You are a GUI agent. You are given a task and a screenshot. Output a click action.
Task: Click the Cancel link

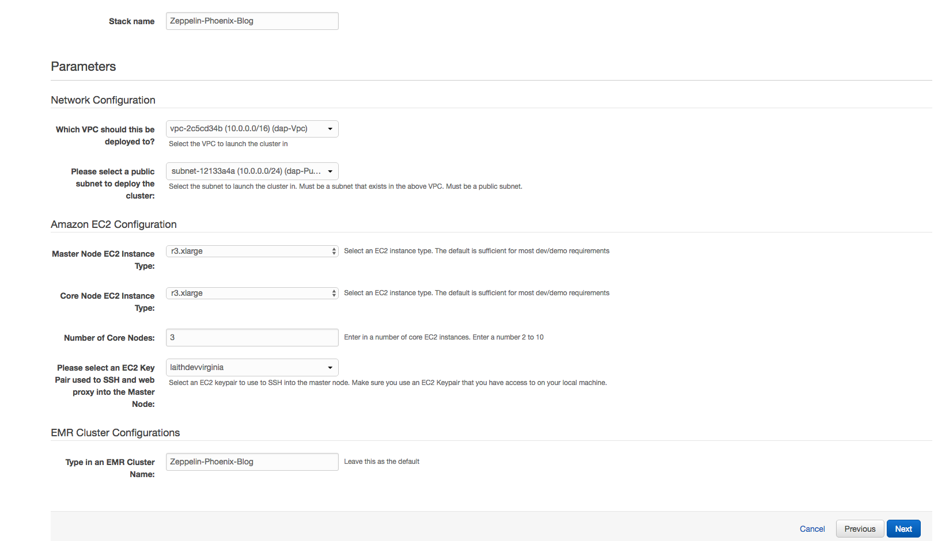point(812,529)
